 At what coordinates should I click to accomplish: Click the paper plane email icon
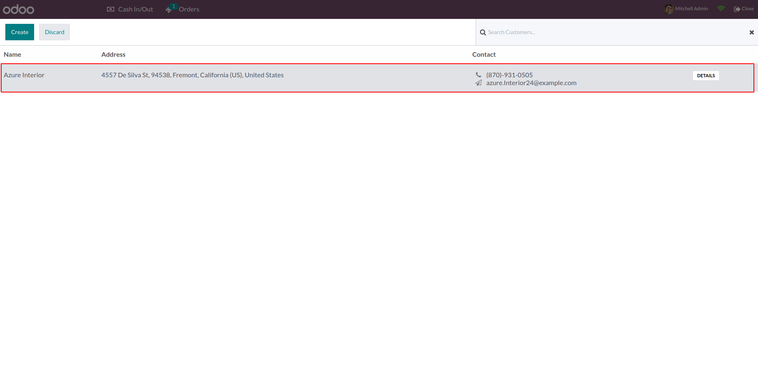click(478, 83)
